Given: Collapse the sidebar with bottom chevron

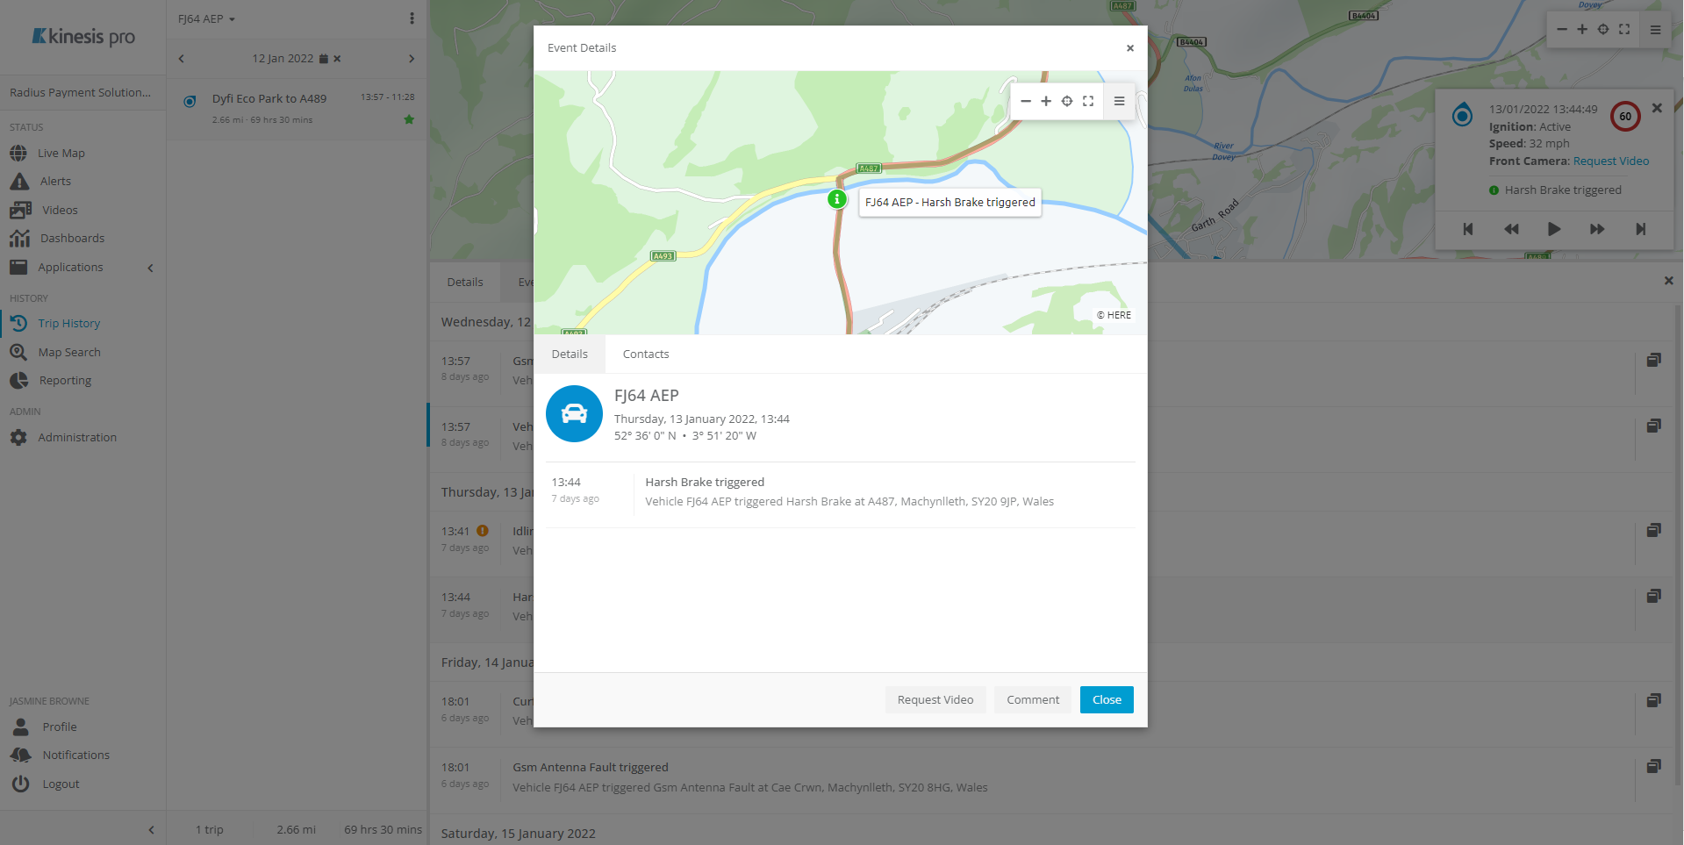Looking at the screenshot, I should pyautogui.click(x=151, y=829).
